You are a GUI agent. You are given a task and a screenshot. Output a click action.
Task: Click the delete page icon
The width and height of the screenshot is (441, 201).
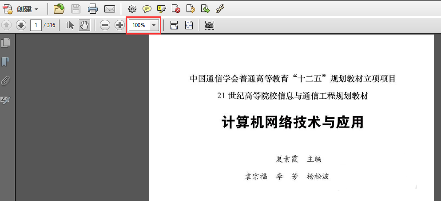point(176,9)
